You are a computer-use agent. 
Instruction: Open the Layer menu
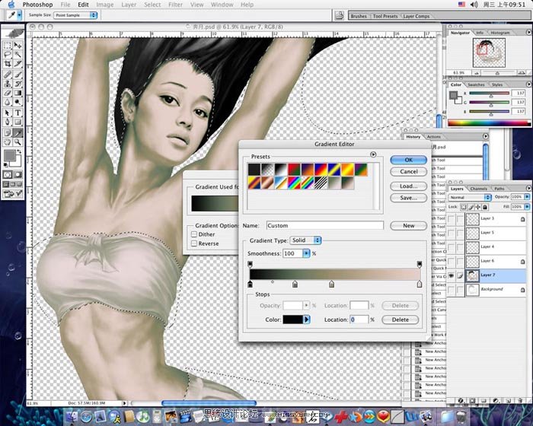pos(129,5)
